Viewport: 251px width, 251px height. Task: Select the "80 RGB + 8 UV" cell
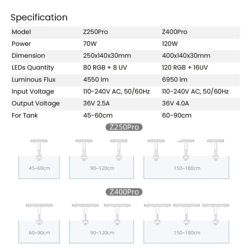click(x=105, y=67)
